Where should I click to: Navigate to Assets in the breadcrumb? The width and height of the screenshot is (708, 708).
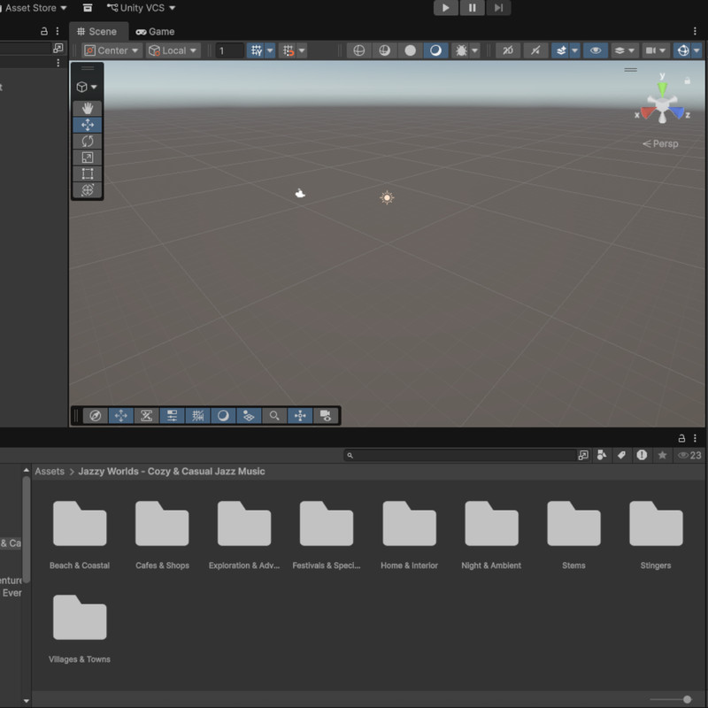(x=50, y=472)
